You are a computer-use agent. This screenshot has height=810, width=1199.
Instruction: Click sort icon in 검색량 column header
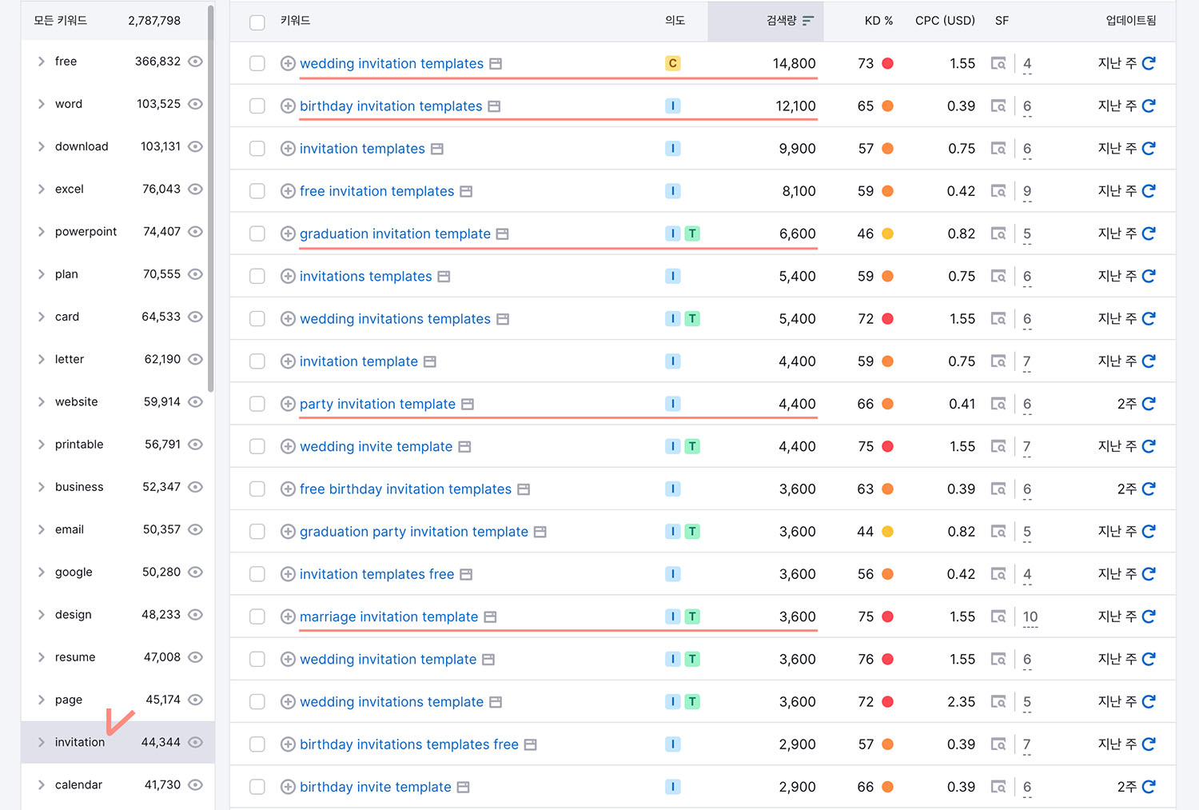(808, 21)
